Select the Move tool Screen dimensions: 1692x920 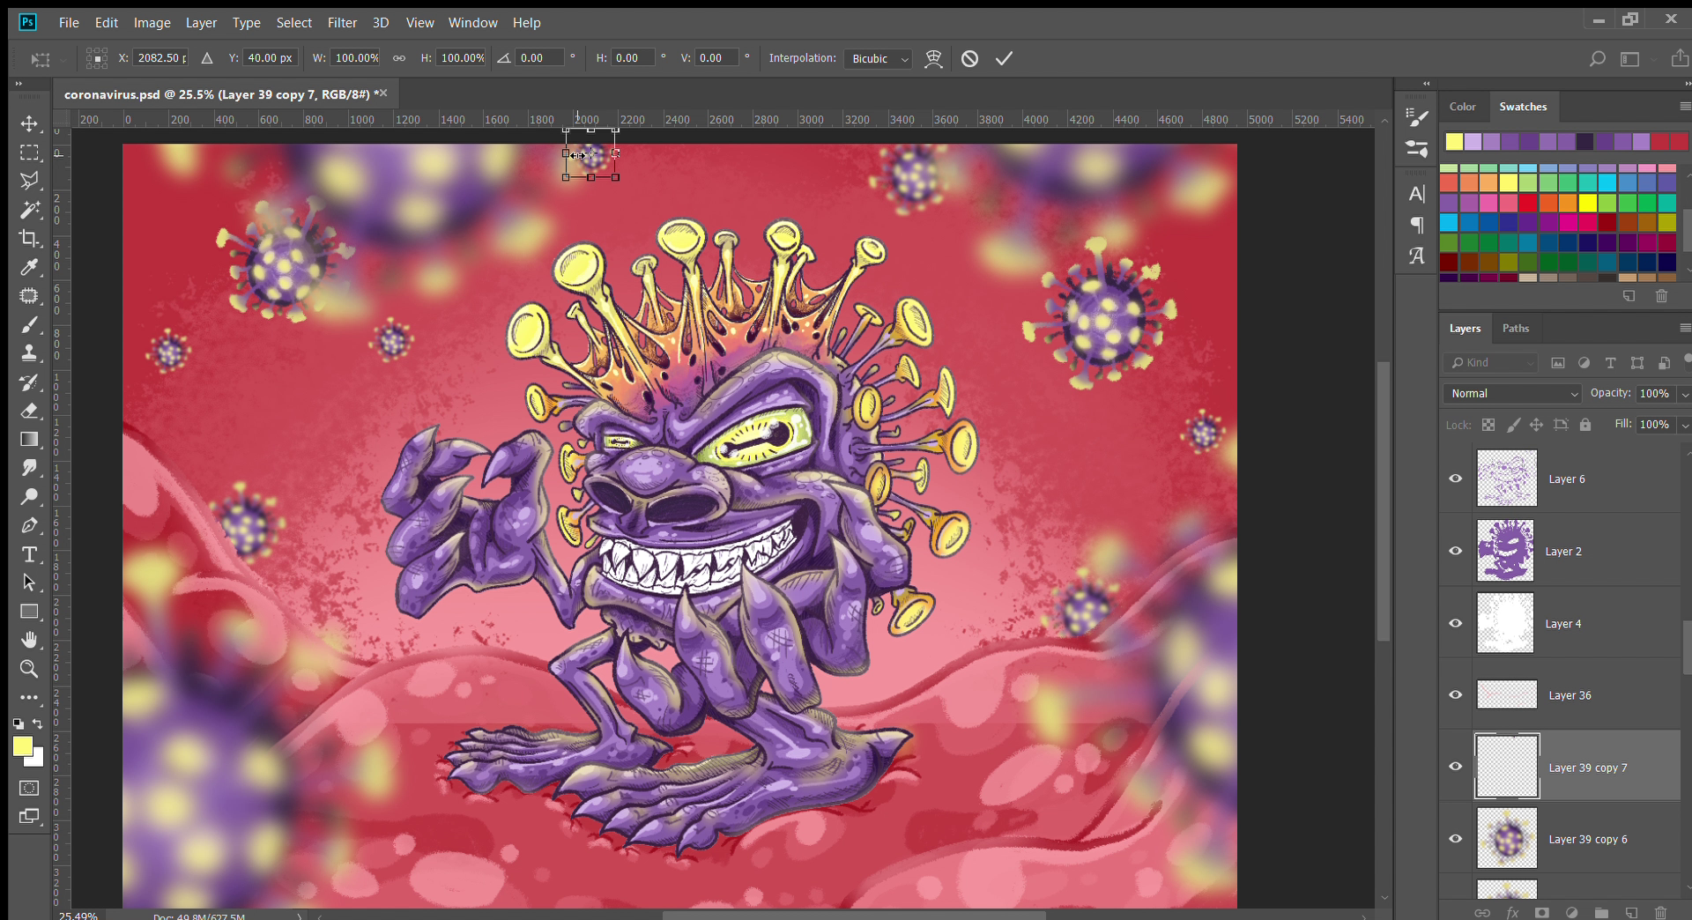(29, 124)
